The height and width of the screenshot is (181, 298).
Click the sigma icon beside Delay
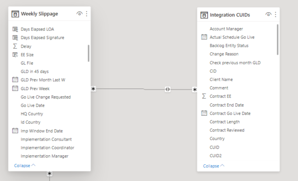(15, 46)
